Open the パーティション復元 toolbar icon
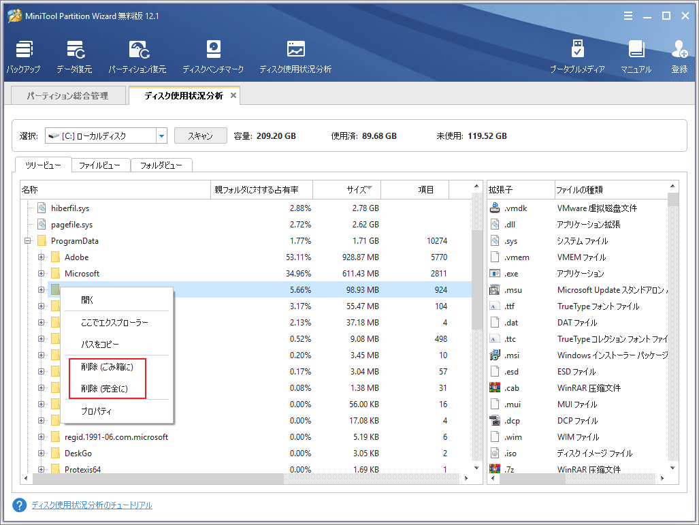The image size is (699, 525). (x=137, y=57)
